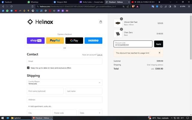This screenshot has width=192, height=120.
Task: Click the Log in link
Action: coord(100,55)
